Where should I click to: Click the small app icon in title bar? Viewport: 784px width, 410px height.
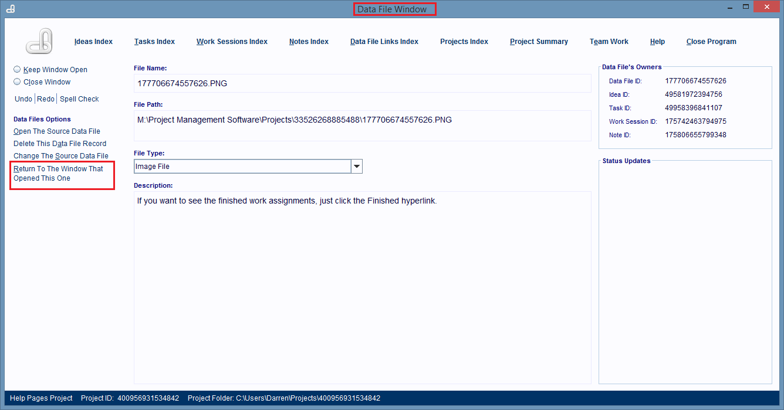11,9
